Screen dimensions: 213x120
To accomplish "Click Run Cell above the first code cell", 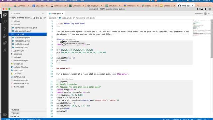I will 61,39.
